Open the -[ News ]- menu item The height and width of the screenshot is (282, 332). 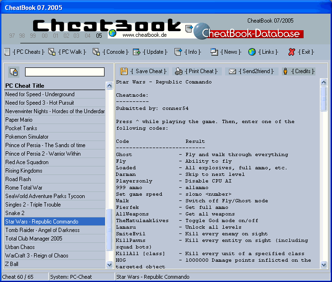[231, 52]
